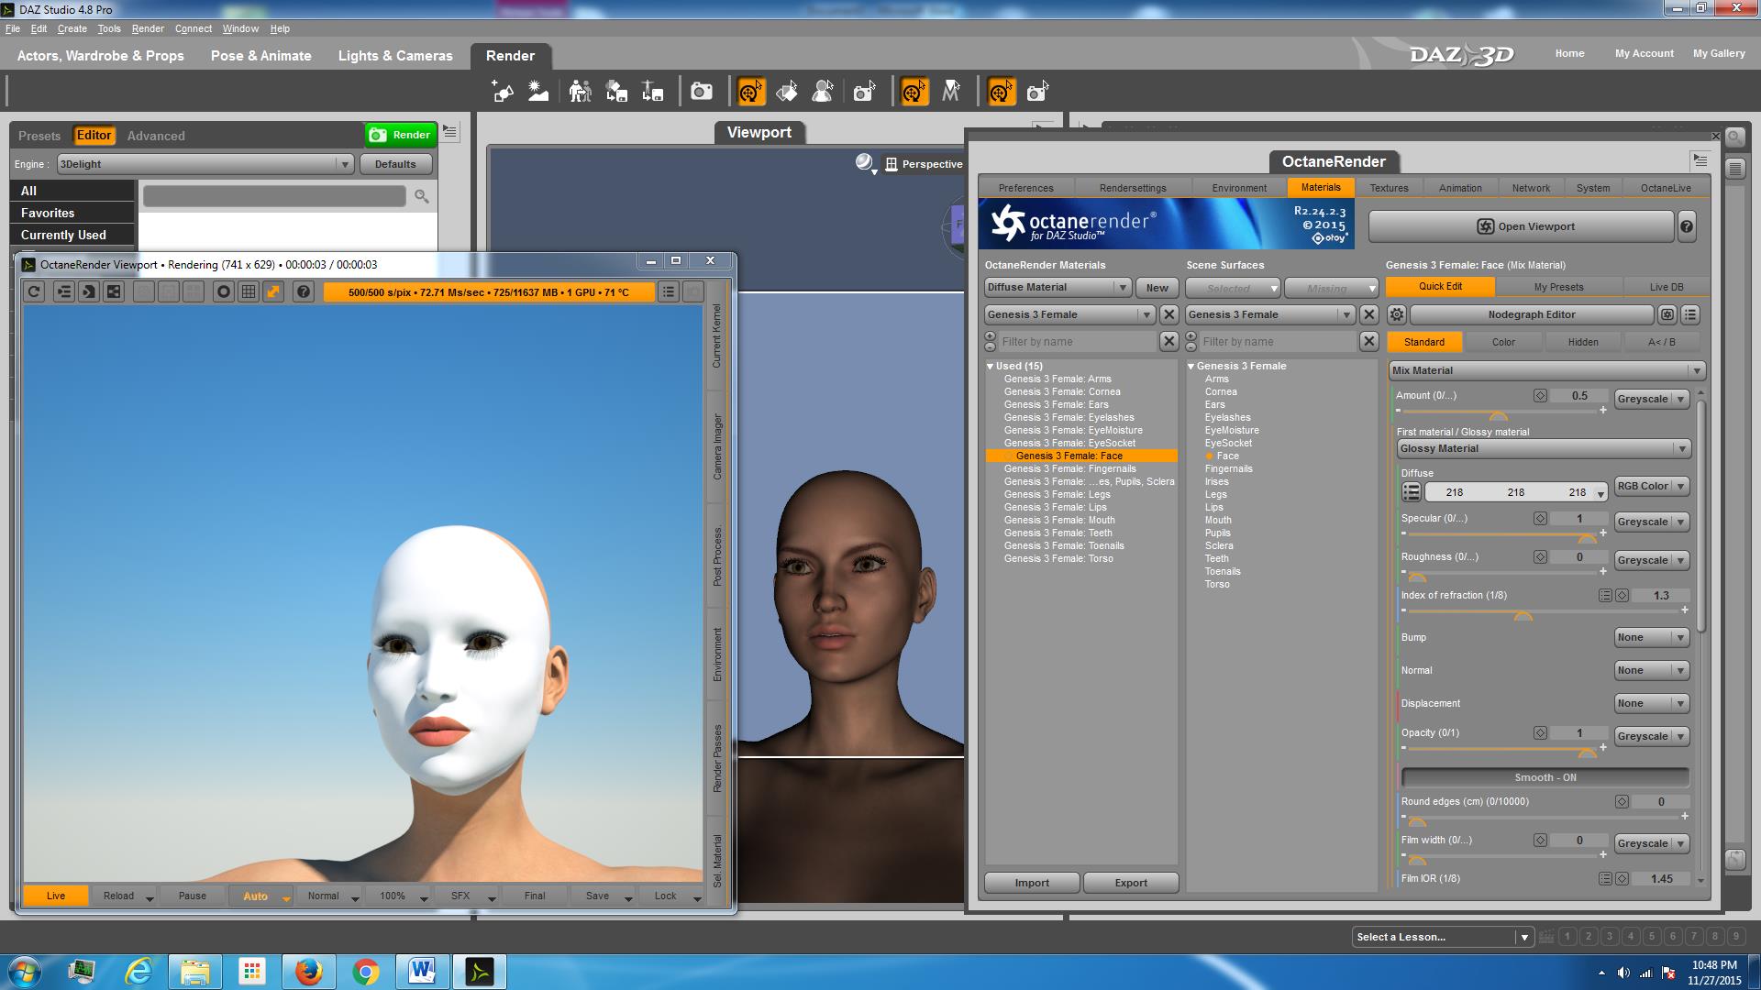Adjust the Opacity slider handle
The height and width of the screenshot is (990, 1761).
pos(1587,752)
